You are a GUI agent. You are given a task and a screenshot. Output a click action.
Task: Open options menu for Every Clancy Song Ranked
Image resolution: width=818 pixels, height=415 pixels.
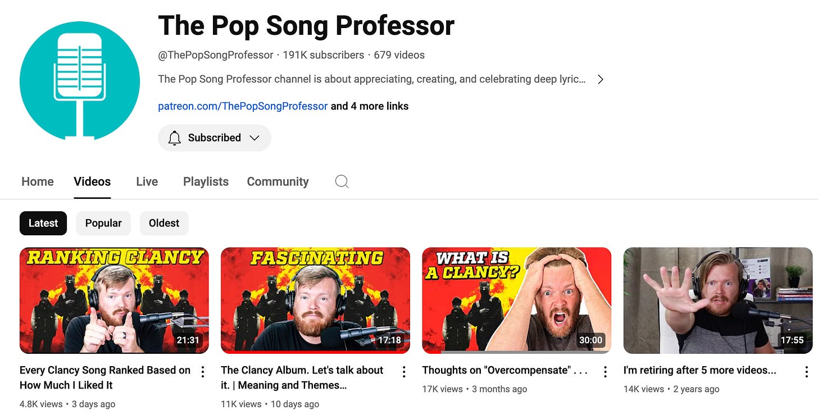203,372
